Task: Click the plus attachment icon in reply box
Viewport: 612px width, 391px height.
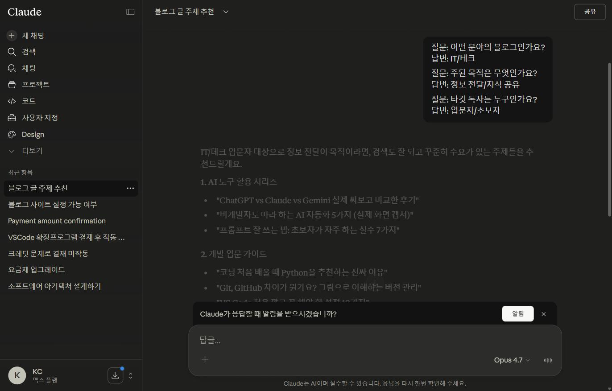Action: pos(205,360)
